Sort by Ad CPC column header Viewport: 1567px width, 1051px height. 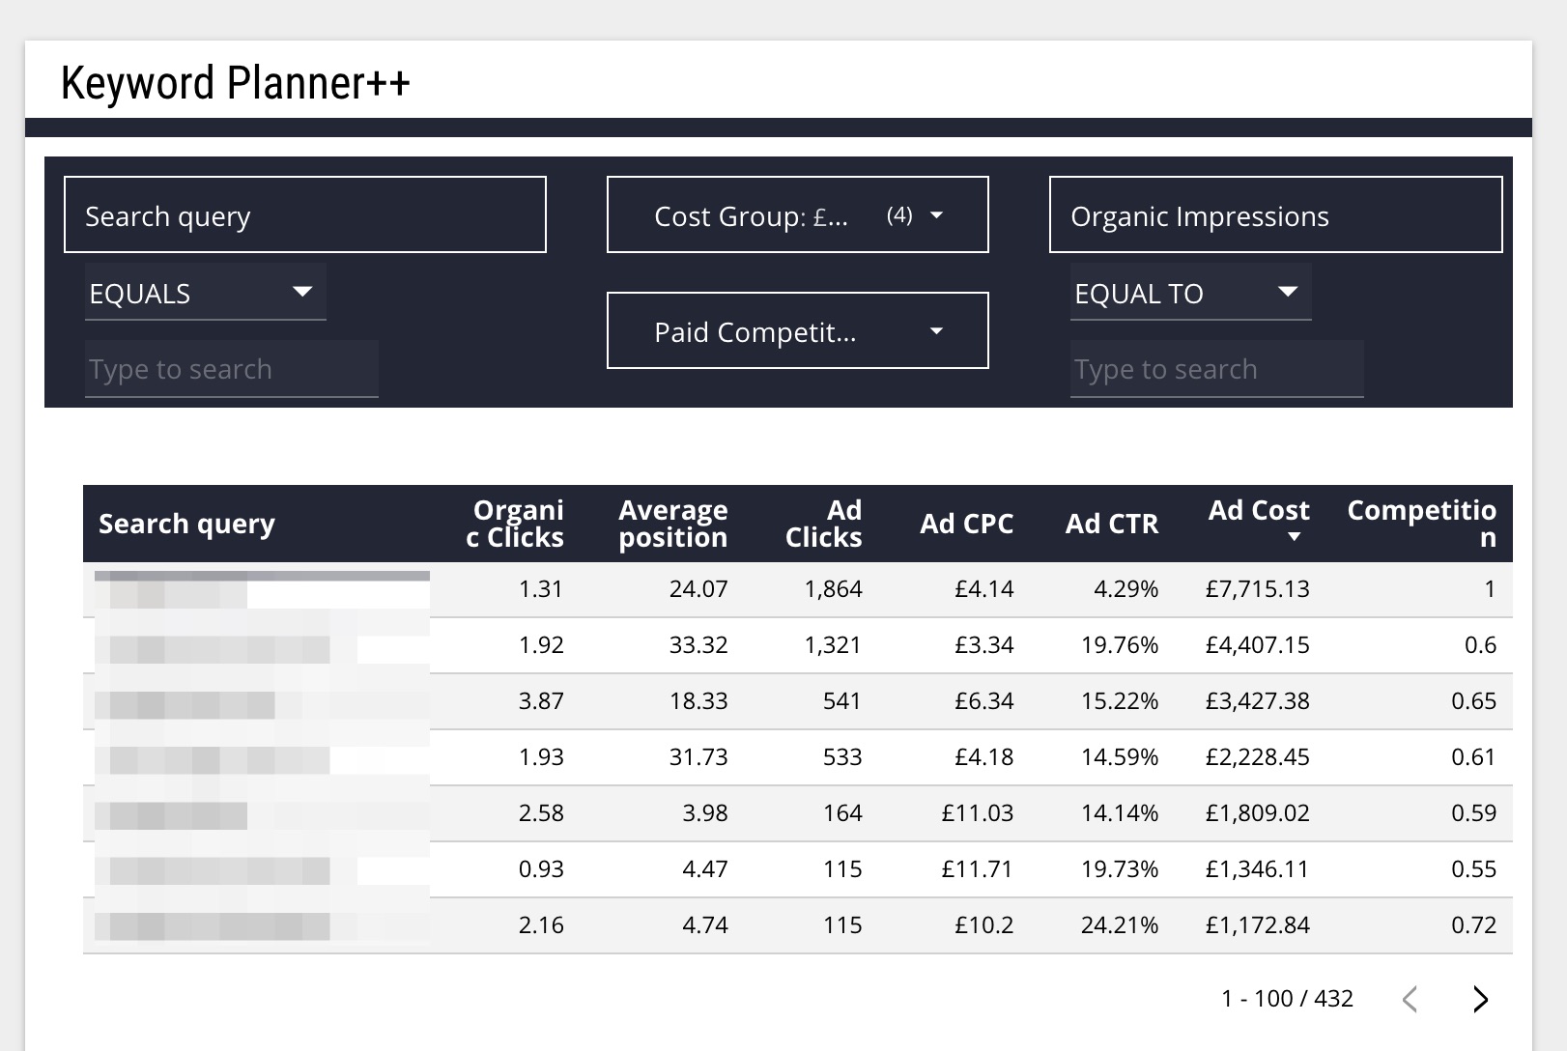click(966, 524)
